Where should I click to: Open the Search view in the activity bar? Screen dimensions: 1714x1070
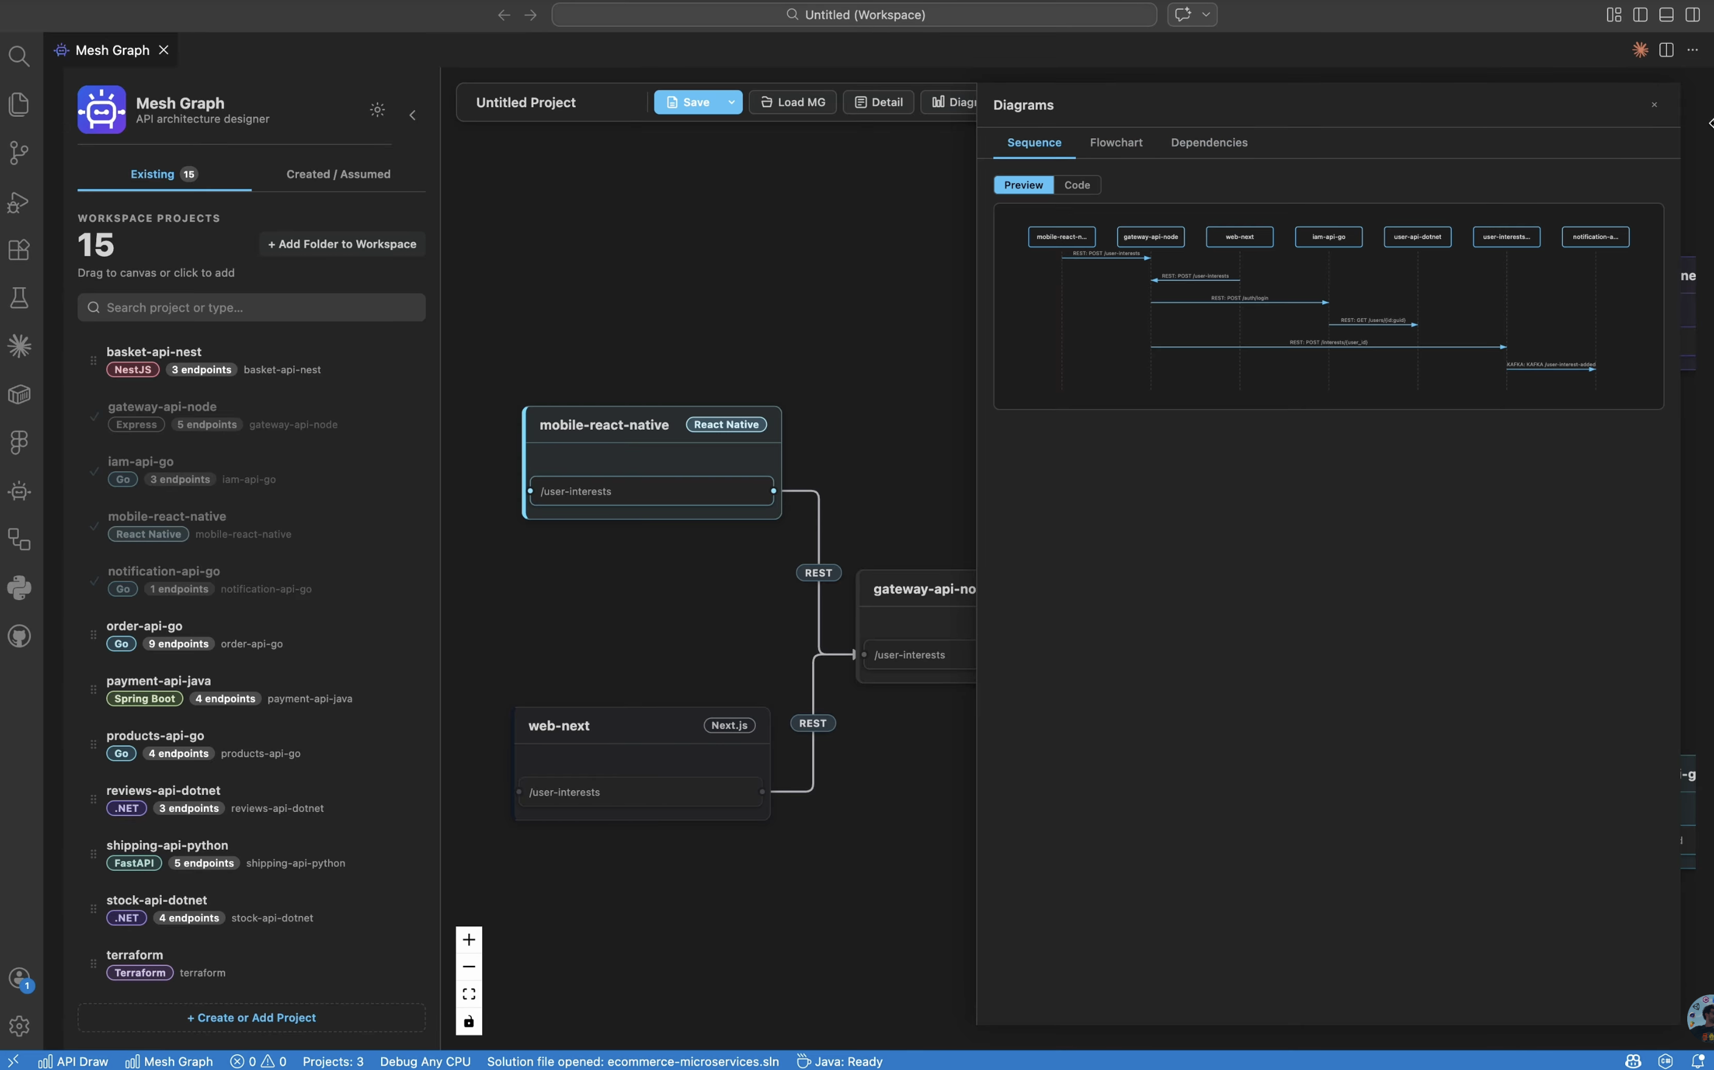point(19,56)
